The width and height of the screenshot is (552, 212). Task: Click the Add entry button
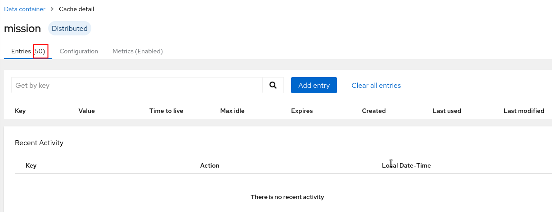tap(314, 85)
